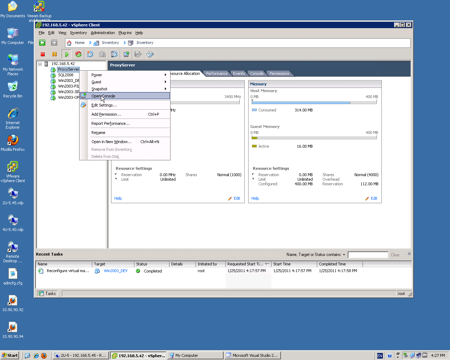Open My Network Places desktop icon

coord(13,65)
